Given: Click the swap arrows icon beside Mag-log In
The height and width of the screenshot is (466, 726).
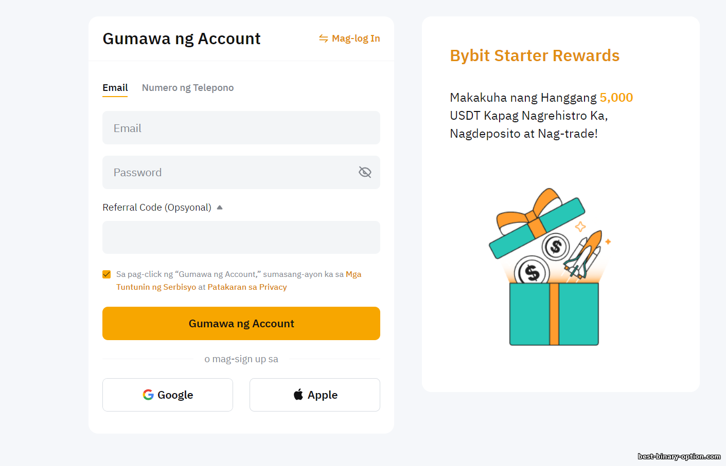Looking at the screenshot, I should click(323, 39).
